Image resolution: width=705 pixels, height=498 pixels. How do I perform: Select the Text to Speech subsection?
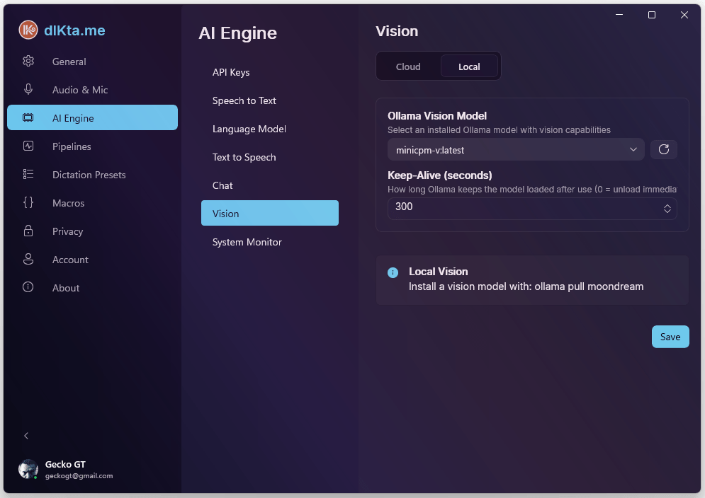[270, 157]
